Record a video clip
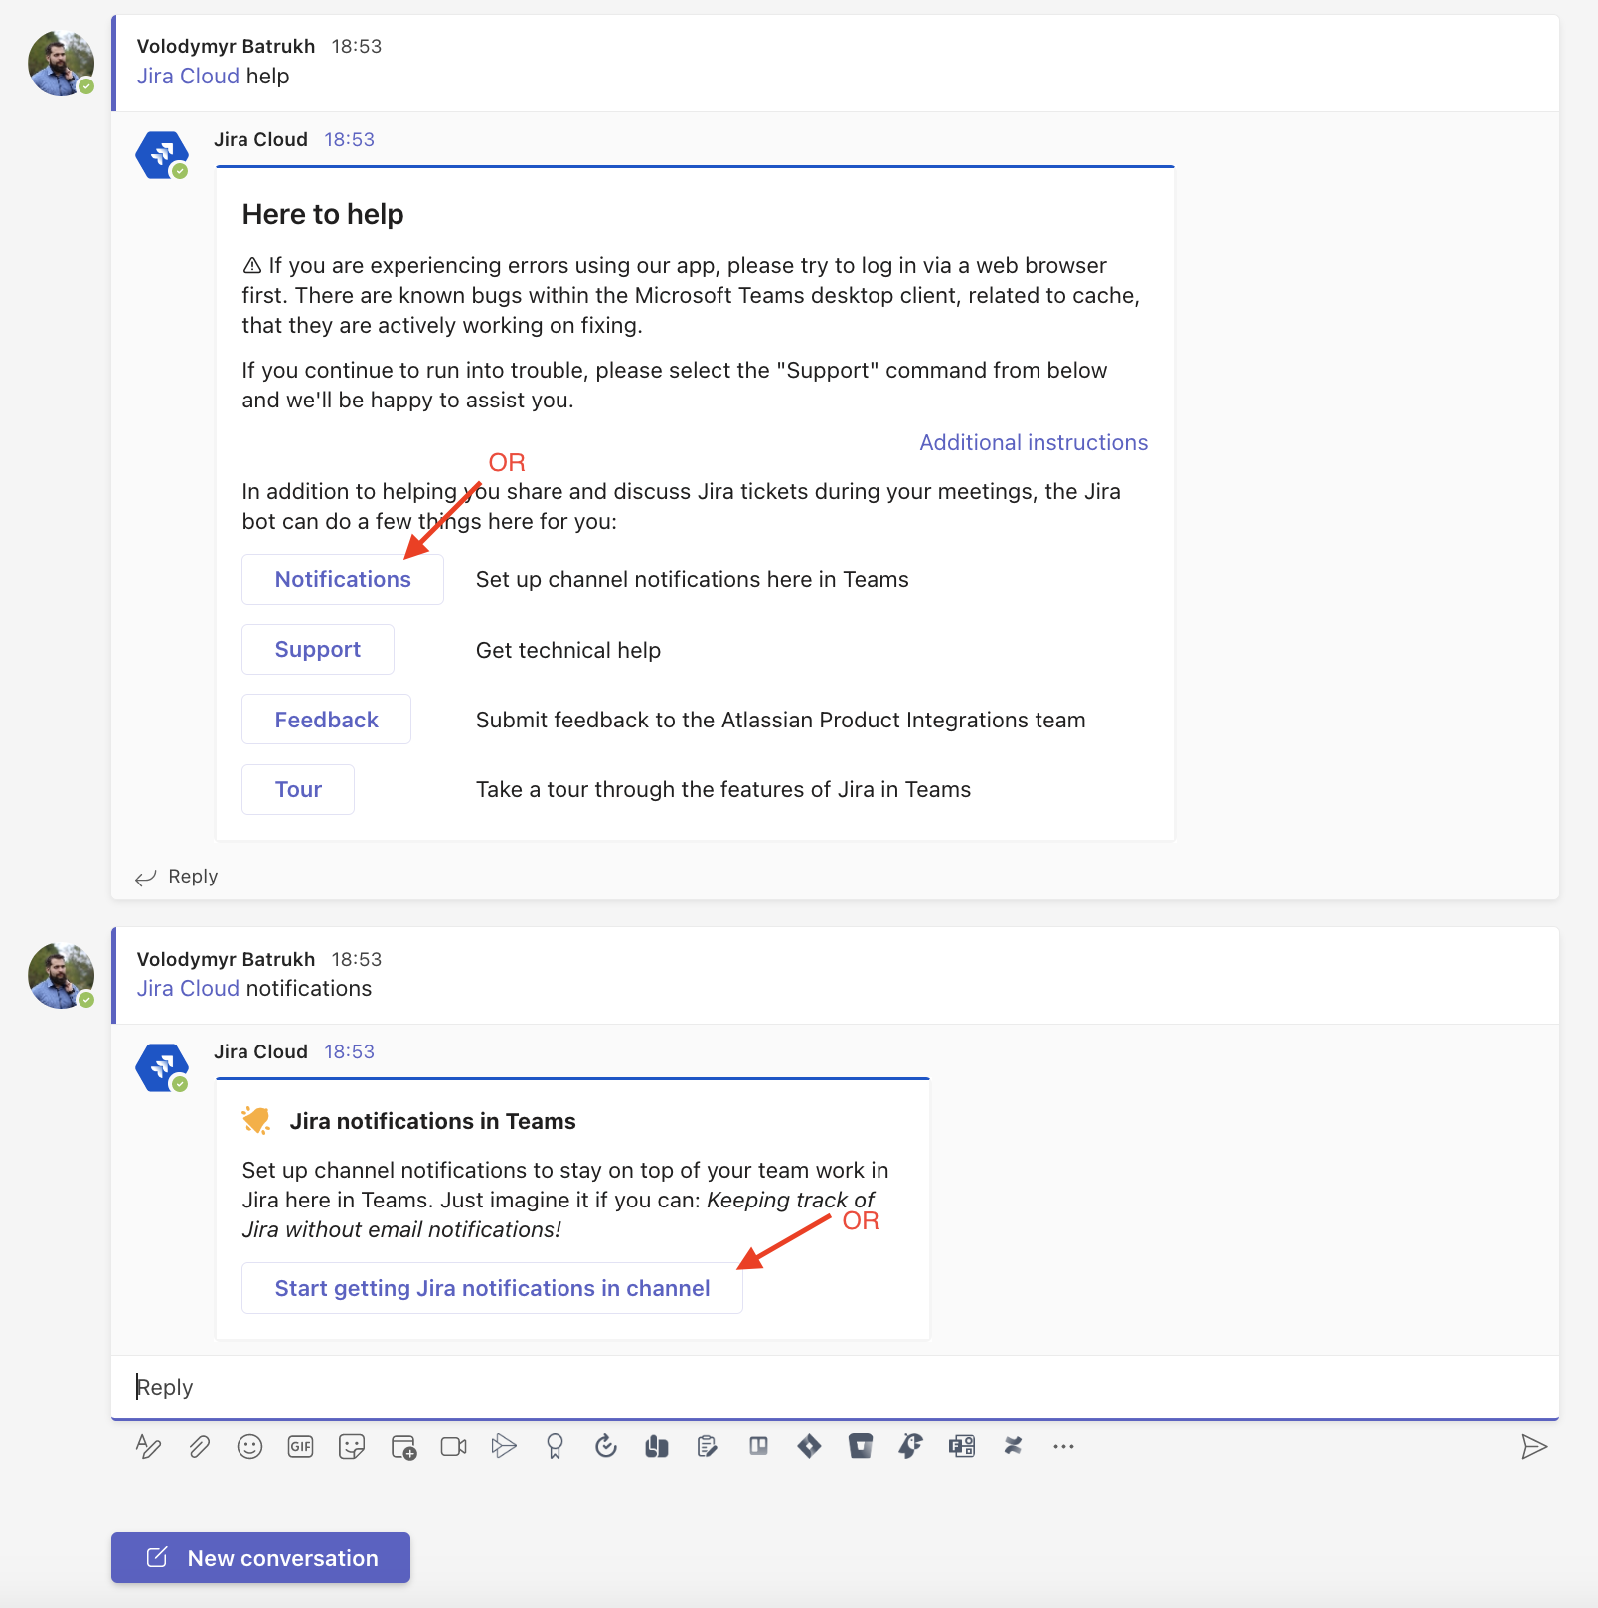The width and height of the screenshot is (1598, 1608). click(452, 1446)
